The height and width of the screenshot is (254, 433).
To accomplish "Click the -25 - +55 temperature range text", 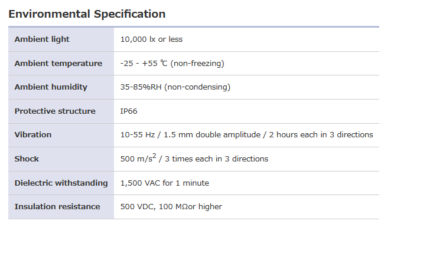I will pos(144,64).
